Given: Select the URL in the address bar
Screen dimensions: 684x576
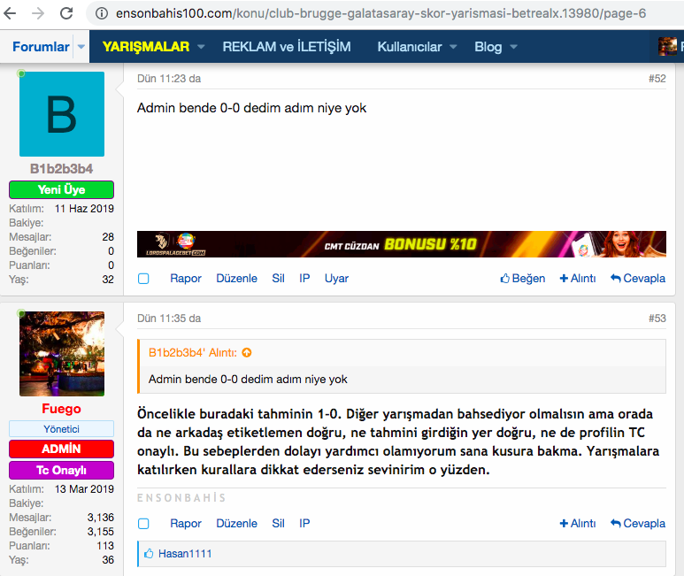Looking at the screenshot, I should pos(380,13).
